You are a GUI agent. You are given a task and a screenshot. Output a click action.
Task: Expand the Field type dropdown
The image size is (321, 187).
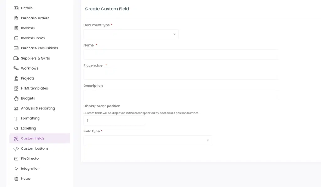148,140
